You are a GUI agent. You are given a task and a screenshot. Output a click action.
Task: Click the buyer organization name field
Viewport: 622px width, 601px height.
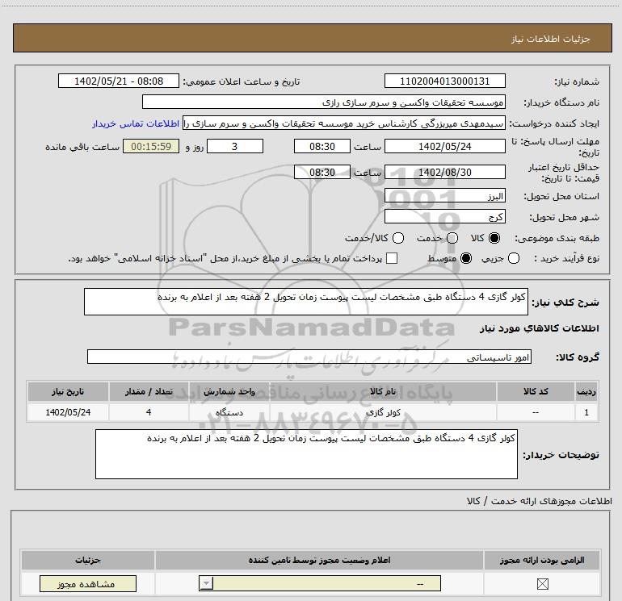(324, 102)
